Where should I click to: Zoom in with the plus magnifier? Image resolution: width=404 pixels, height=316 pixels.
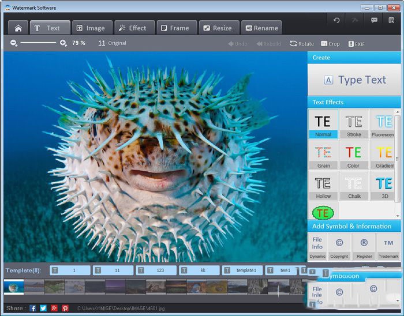click(63, 43)
